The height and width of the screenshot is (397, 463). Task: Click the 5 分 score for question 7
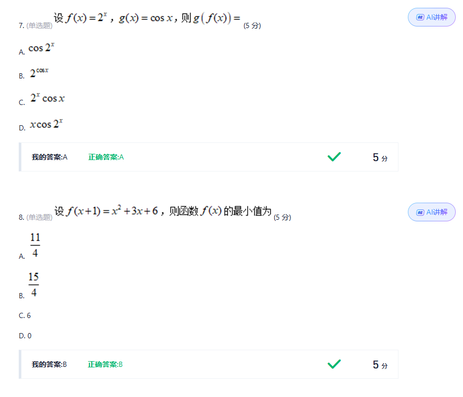click(x=380, y=157)
